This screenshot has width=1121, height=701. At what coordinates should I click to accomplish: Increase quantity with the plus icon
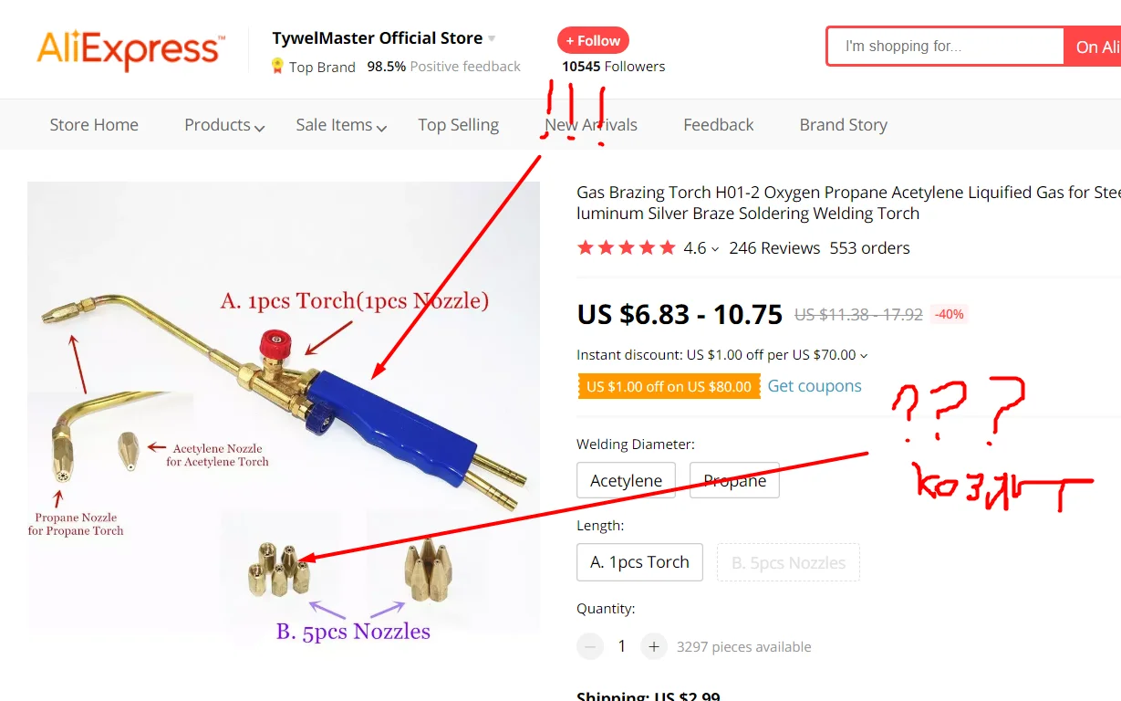[x=653, y=646]
